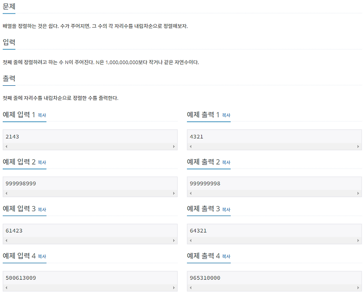Click the 출력 section heading

(x=8, y=78)
